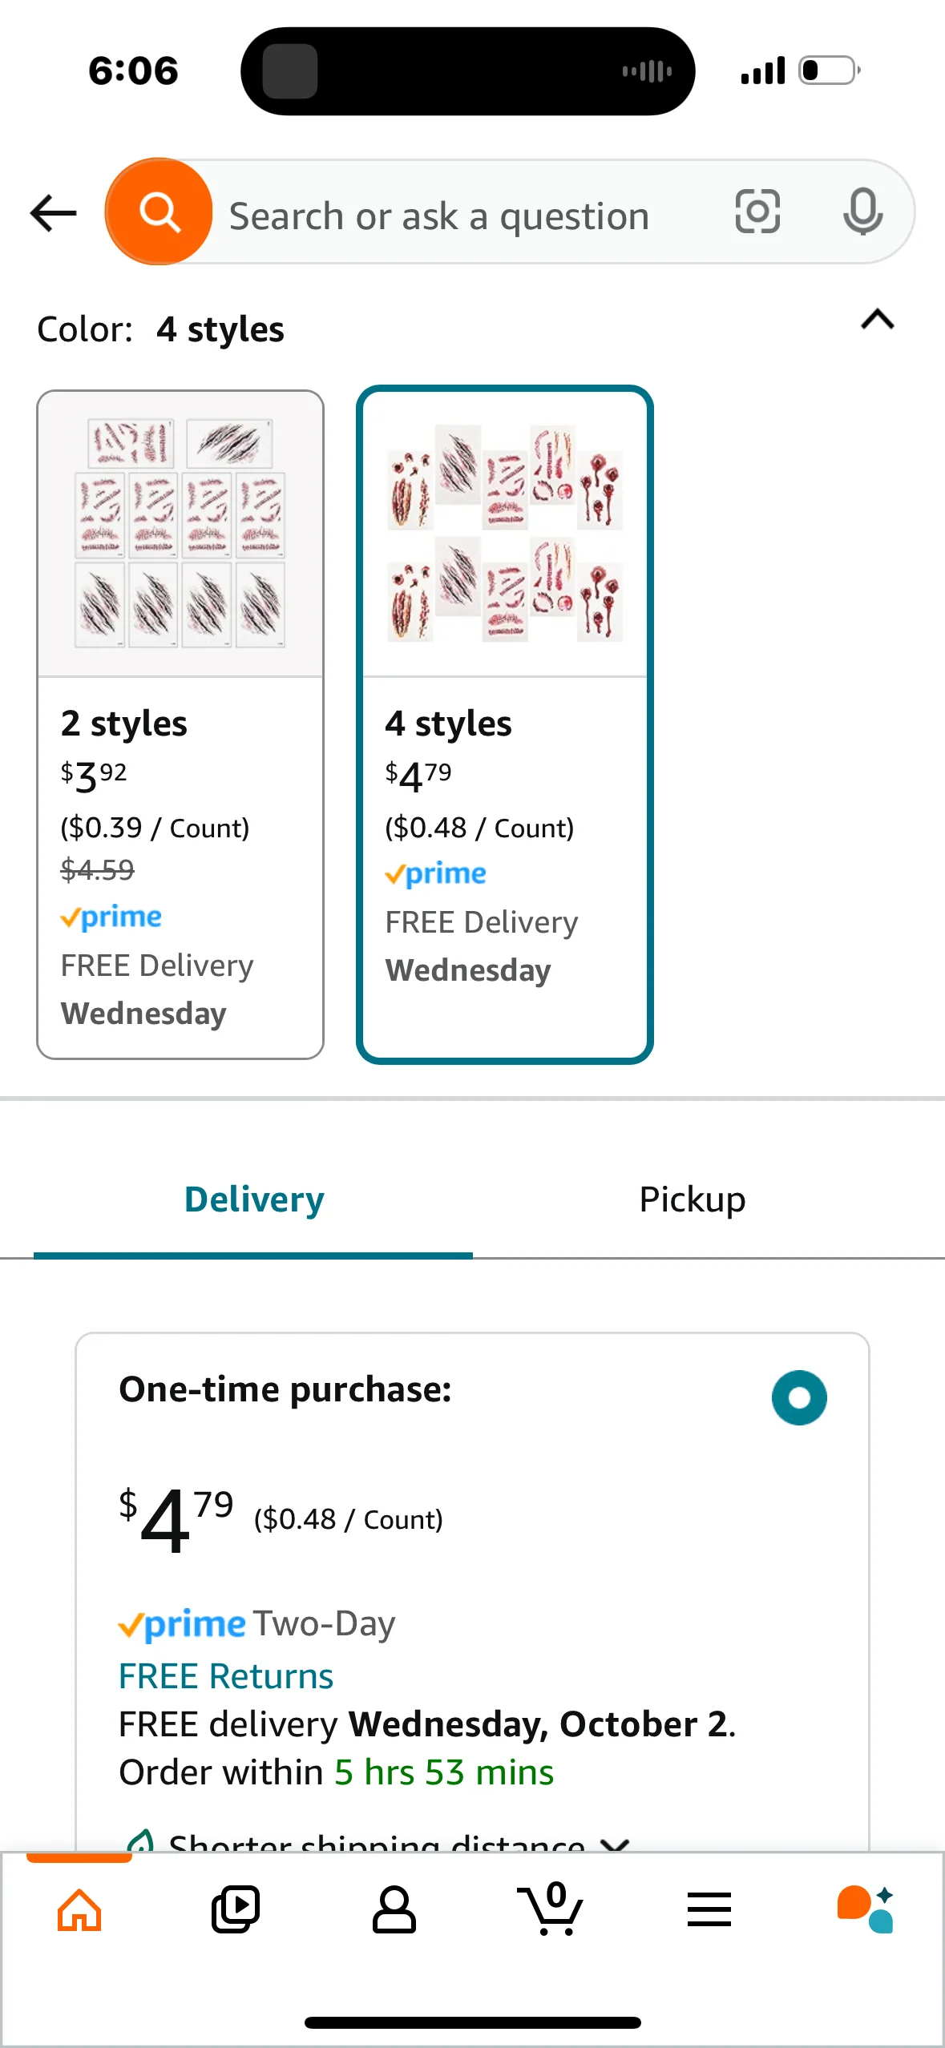The width and height of the screenshot is (945, 2048).
Task: Tap the microphone voice search icon
Action: click(x=862, y=212)
